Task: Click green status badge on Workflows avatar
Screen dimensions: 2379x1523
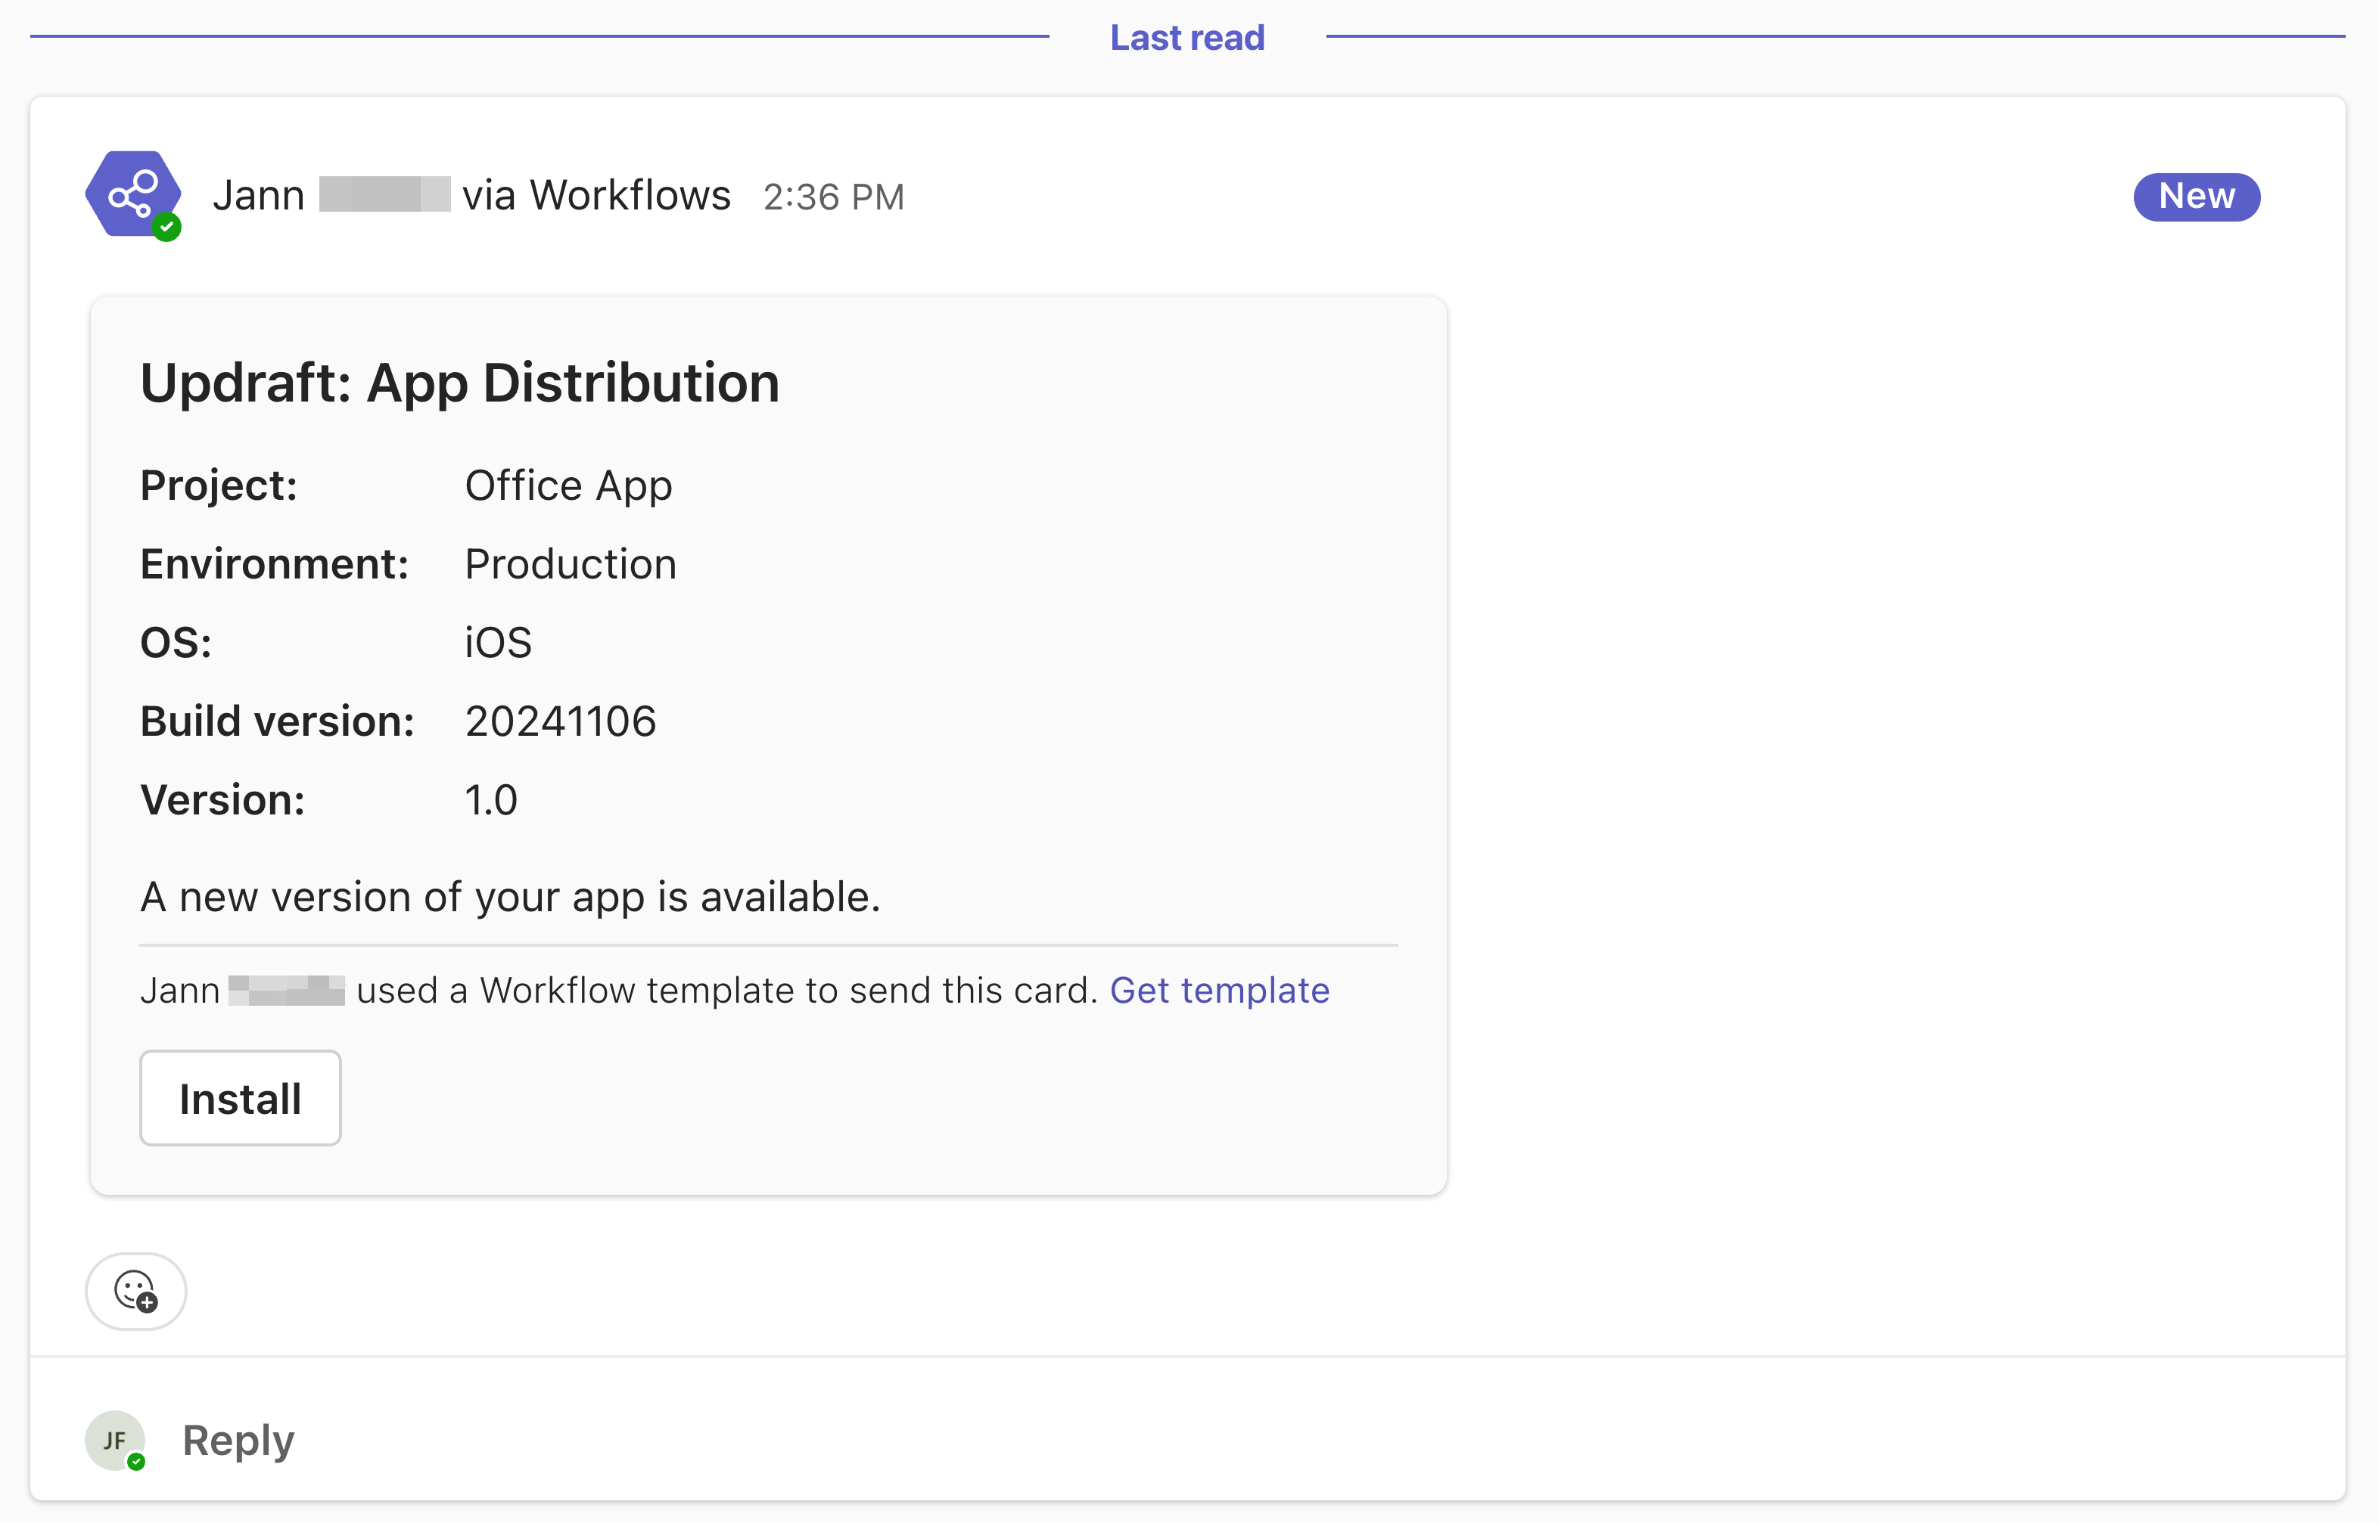Action: [166, 228]
